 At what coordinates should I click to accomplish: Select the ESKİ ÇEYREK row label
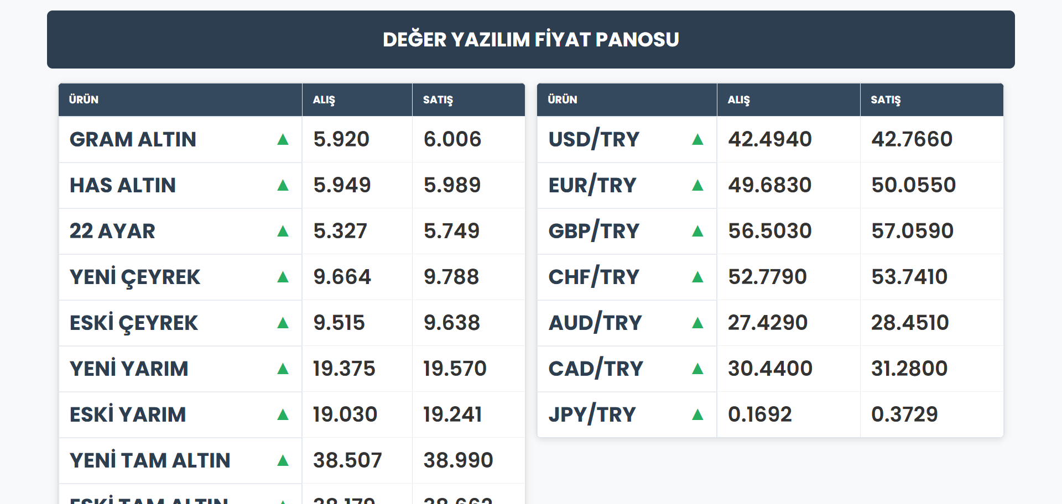[134, 323]
